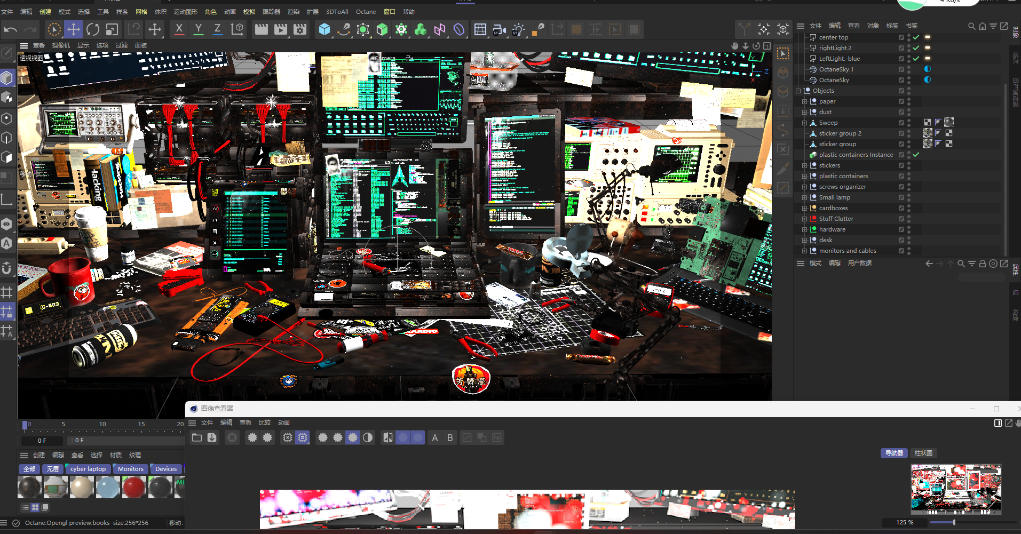This screenshot has width=1021, height=534.
Task: Toggle visibility dots for OctaneSky
Action: point(909,80)
